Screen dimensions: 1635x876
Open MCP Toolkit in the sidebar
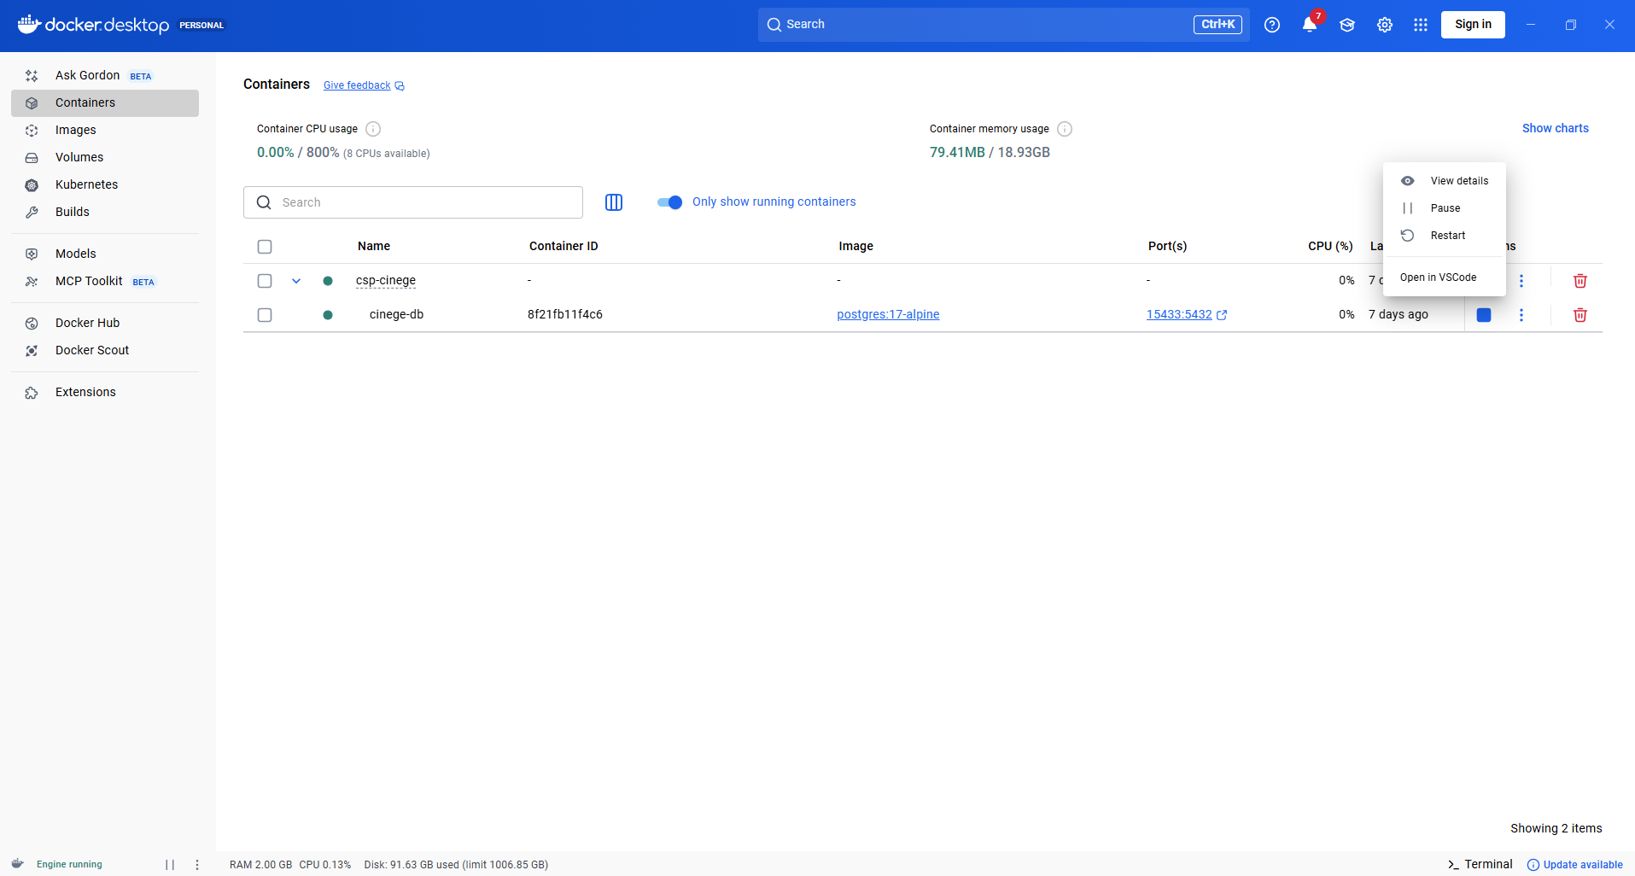click(105, 281)
